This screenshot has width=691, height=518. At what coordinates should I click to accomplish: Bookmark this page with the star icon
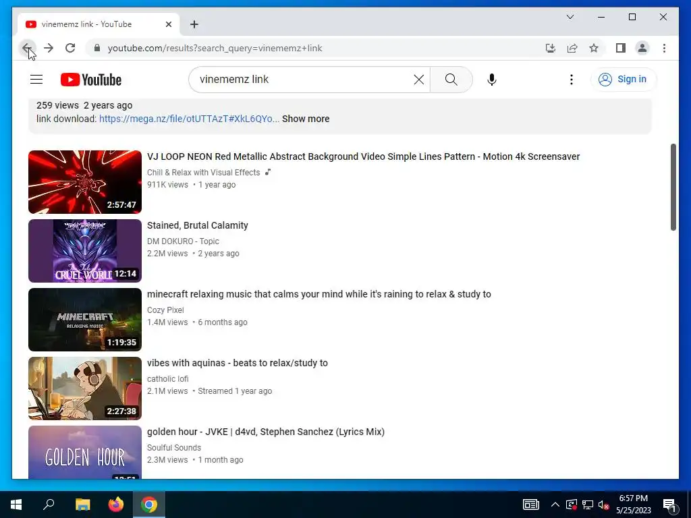pyautogui.click(x=594, y=48)
